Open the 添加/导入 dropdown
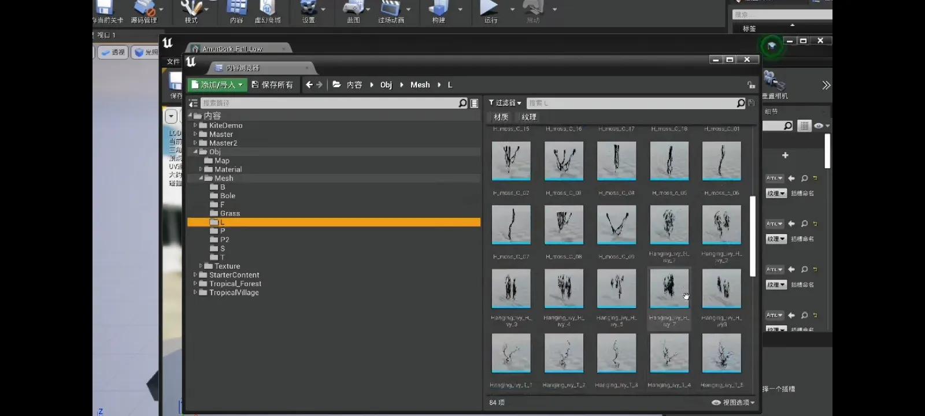 pyautogui.click(x=217, y=85)
